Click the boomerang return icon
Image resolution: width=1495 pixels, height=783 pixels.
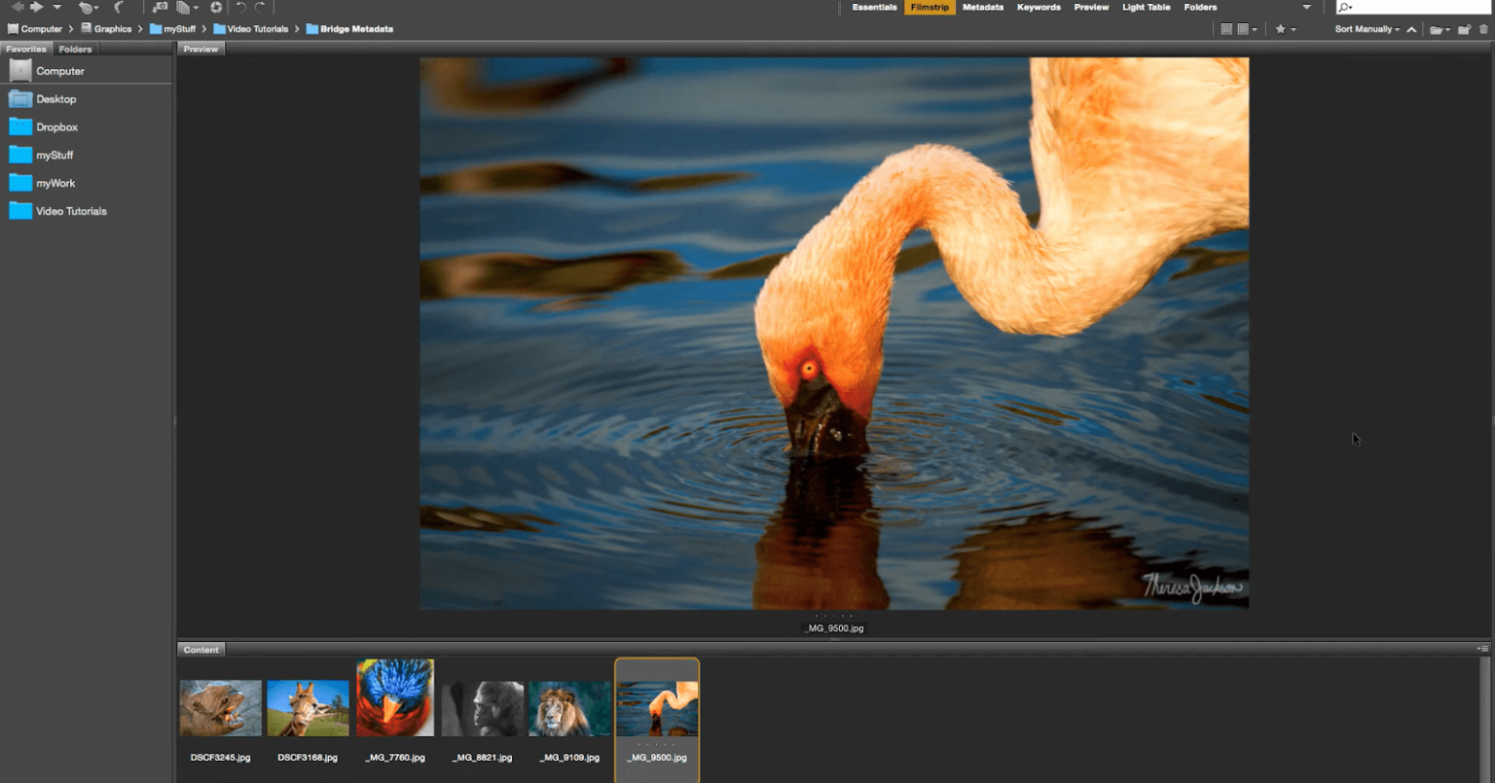119,7
